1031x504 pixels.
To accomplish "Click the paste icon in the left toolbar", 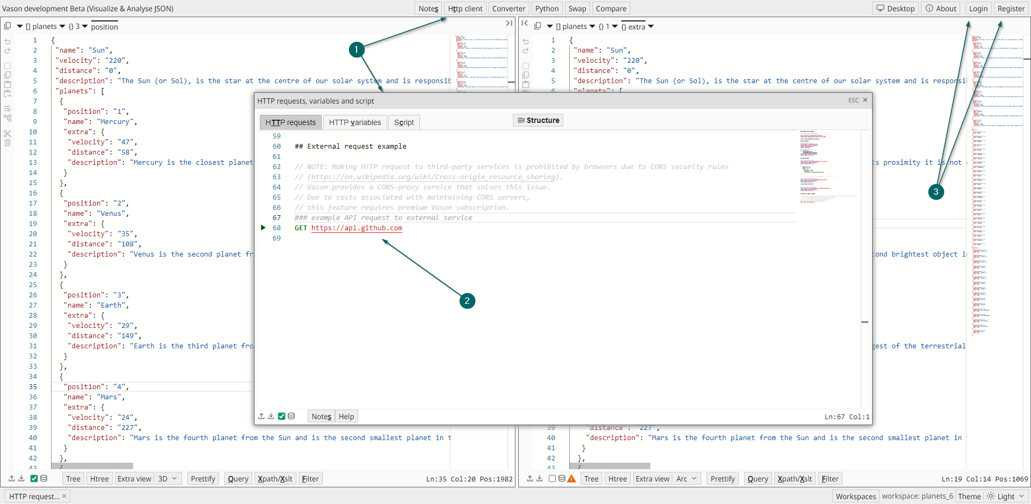I will point(8,84).
